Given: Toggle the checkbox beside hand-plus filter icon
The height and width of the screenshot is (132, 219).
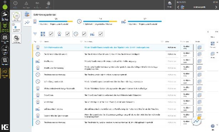Looking at the screenshot, I should click(101, 34).
